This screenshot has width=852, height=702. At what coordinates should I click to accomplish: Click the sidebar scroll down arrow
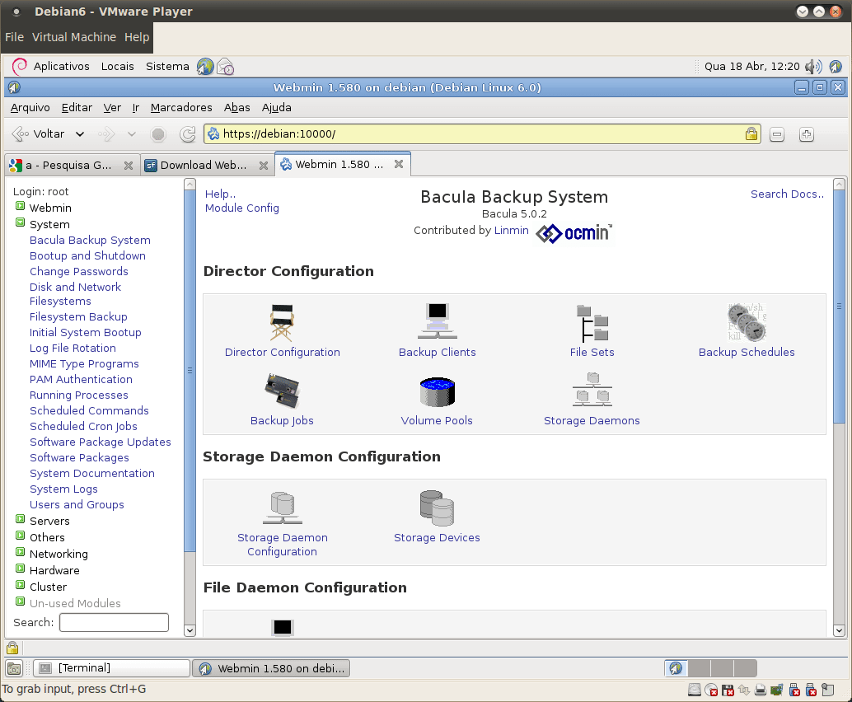[190, 631]
